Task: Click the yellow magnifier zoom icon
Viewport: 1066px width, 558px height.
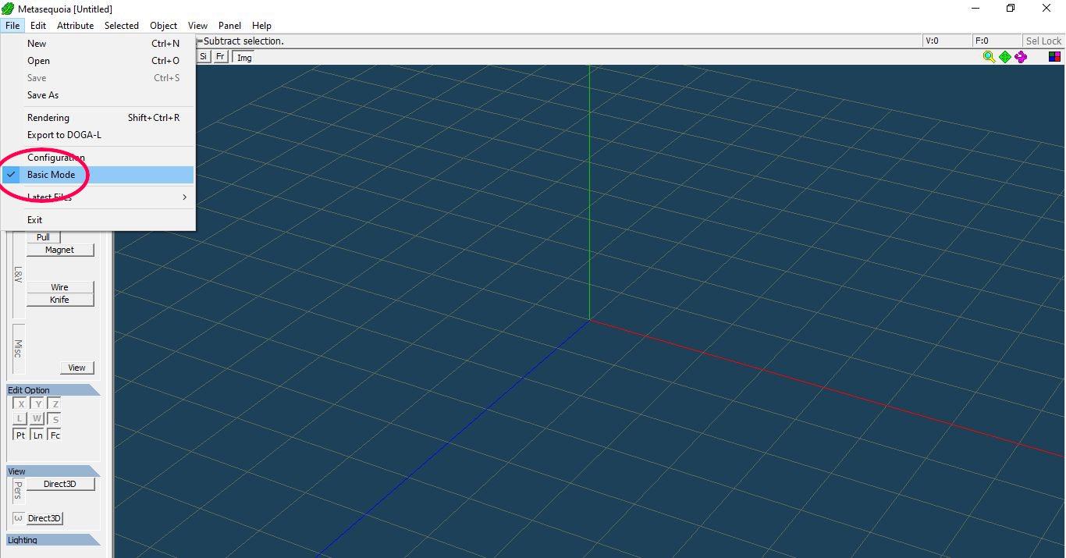Action: click(989, 57)
